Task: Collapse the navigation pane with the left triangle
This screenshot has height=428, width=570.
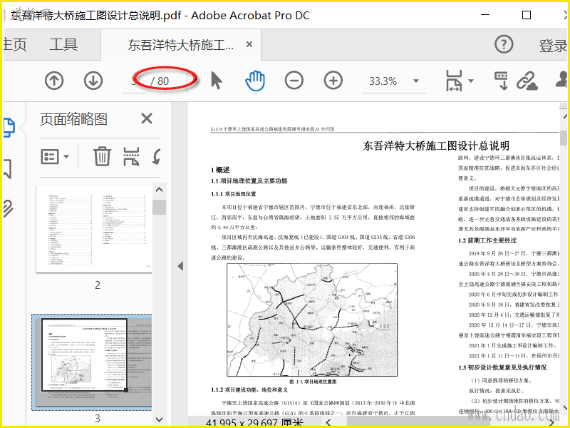Action: 180,266
